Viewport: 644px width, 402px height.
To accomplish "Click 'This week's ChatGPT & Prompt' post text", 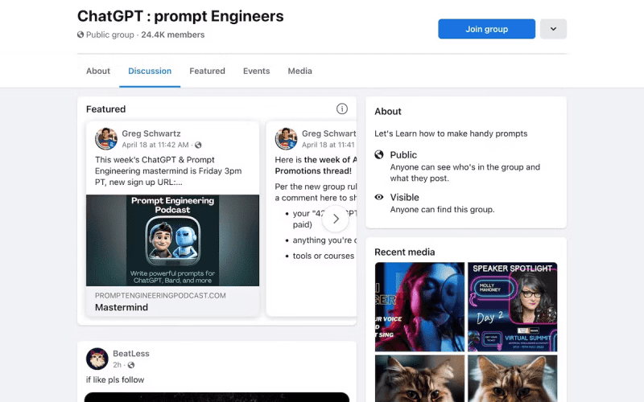I will point(155,159).
